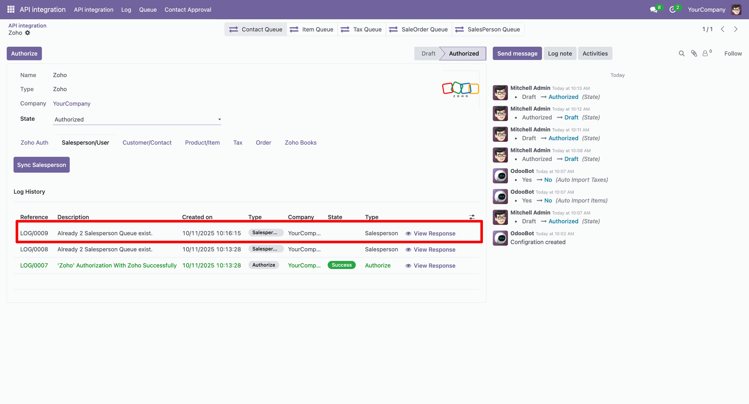Image resolution: width=749 pixels, height=404 pixels.
Task: Search messages with the chatter magnifier icon
Action: pyautogui.click(x=682, y=53)
